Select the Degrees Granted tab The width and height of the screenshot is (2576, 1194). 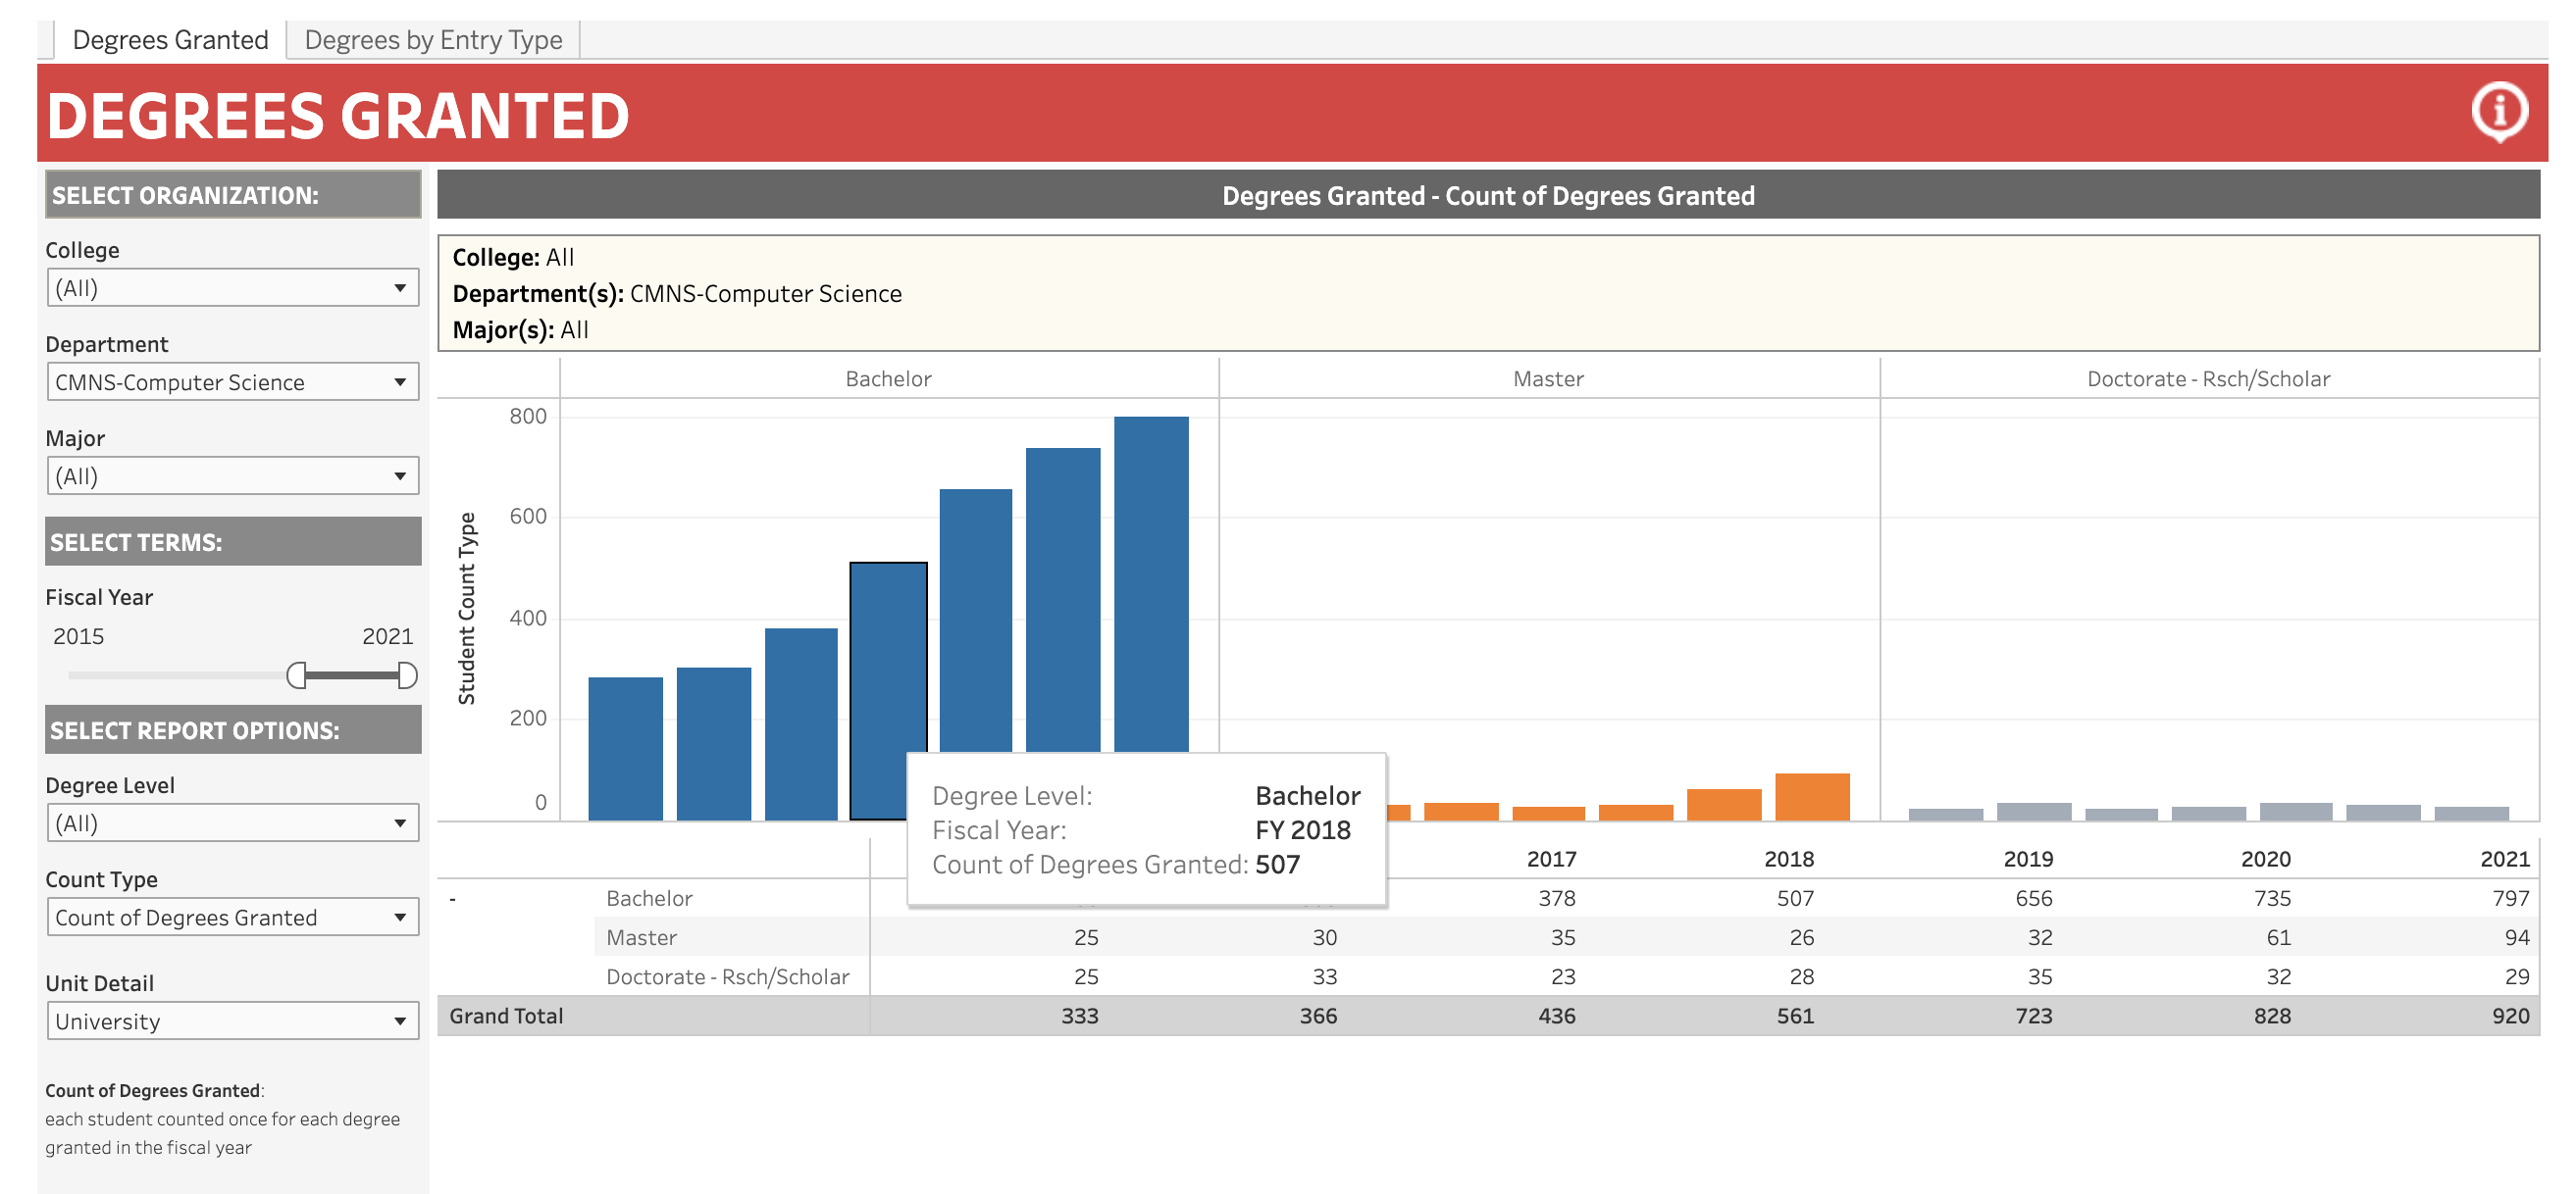pos(170,40)
